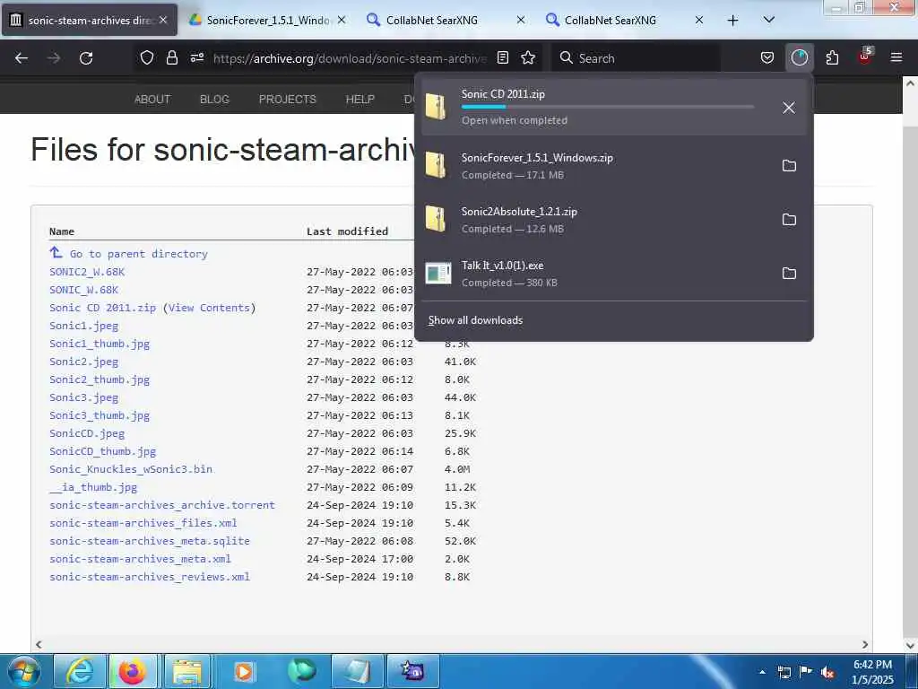The image size is (918, 689).
Task: Download SONIC_W.68K file
Action: coord(83,290)
